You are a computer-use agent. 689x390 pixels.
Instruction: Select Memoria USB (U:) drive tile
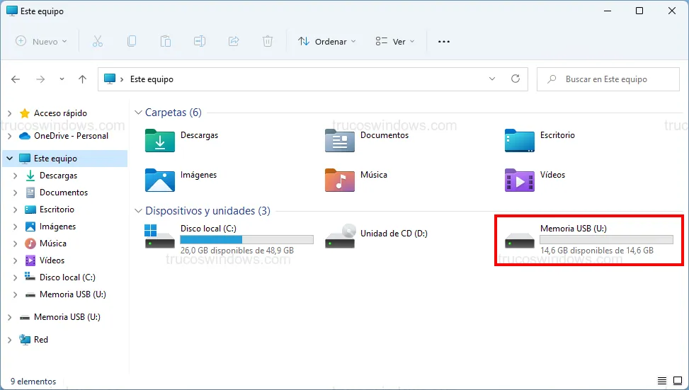(589, 239)
